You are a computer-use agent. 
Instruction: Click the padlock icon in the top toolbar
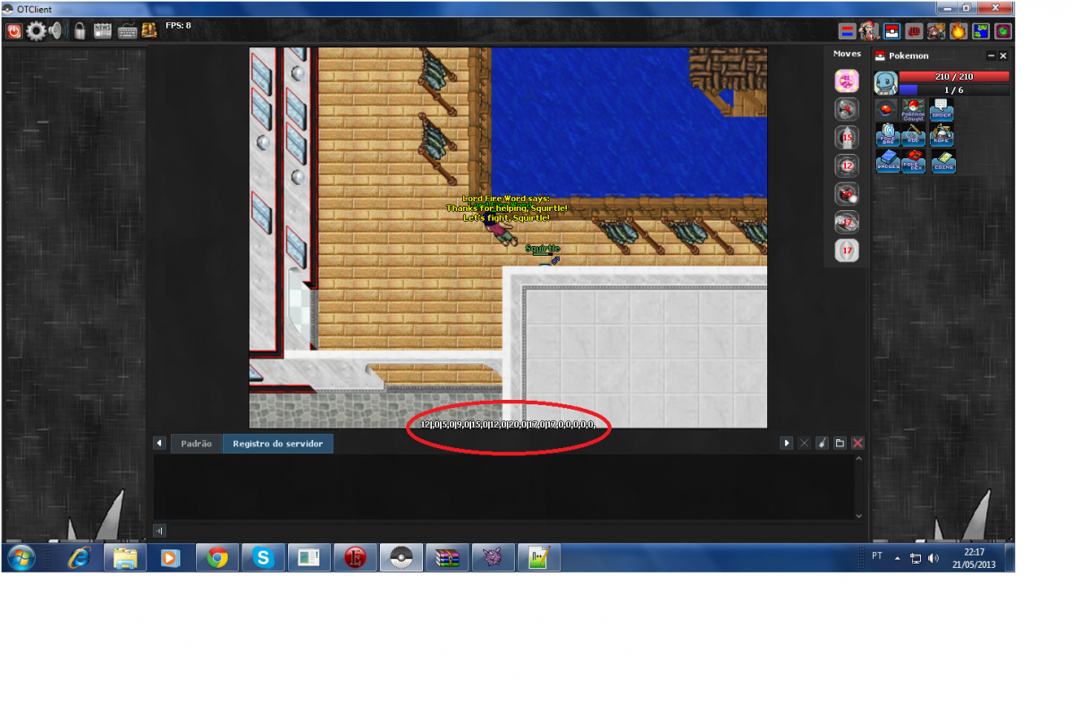tap(80, 31)
